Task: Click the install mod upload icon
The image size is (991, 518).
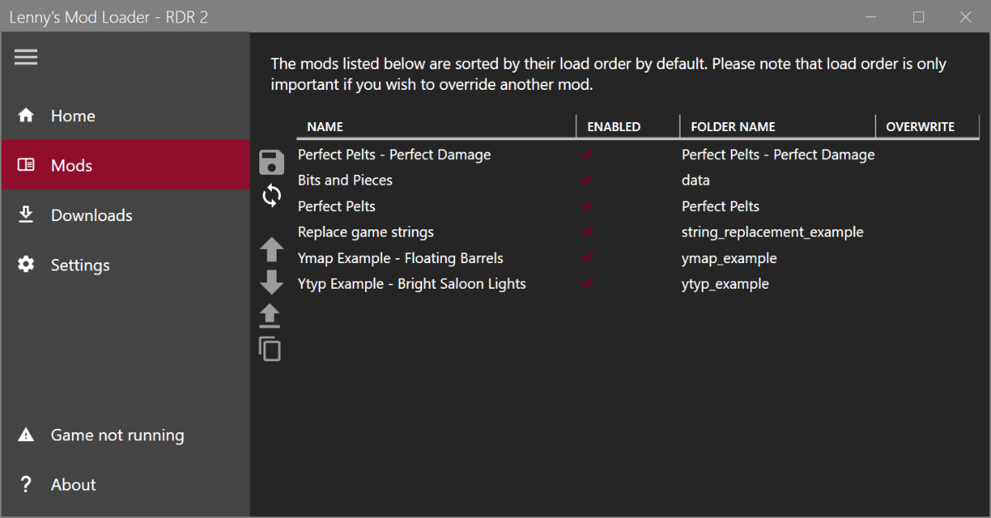Action: coord(270,316)
